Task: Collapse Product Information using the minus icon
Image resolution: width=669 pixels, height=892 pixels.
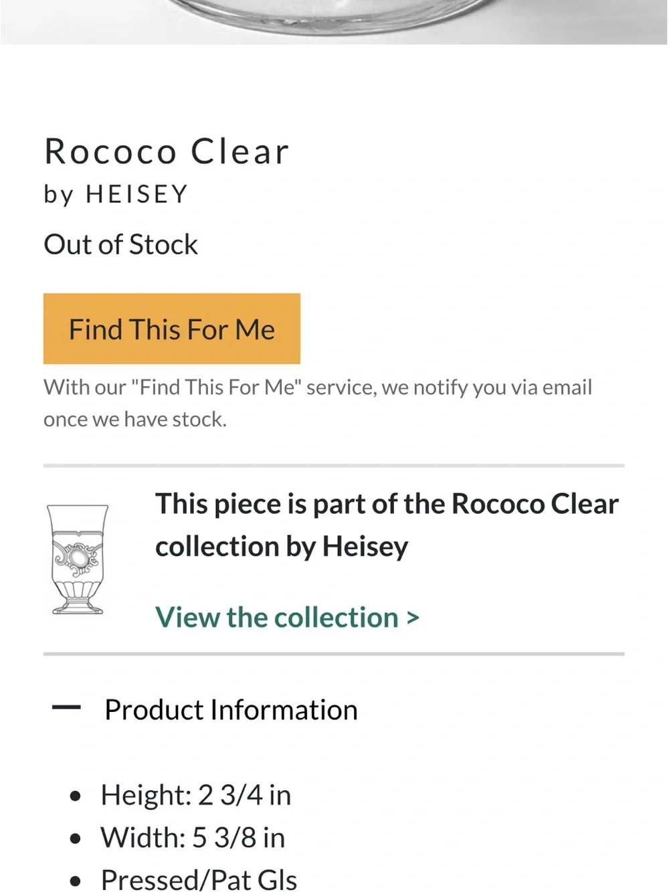Action: (66, 707)
